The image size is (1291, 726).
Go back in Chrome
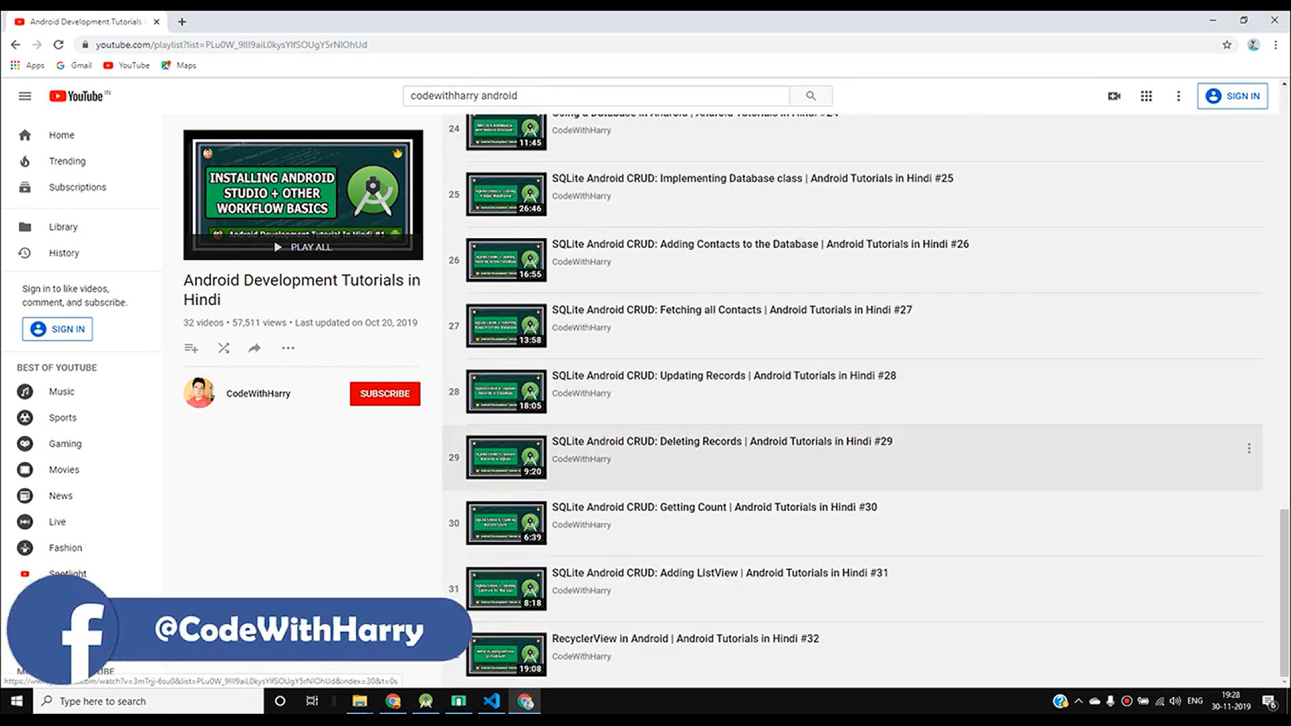pyautogui.click(x=15, y=45)
